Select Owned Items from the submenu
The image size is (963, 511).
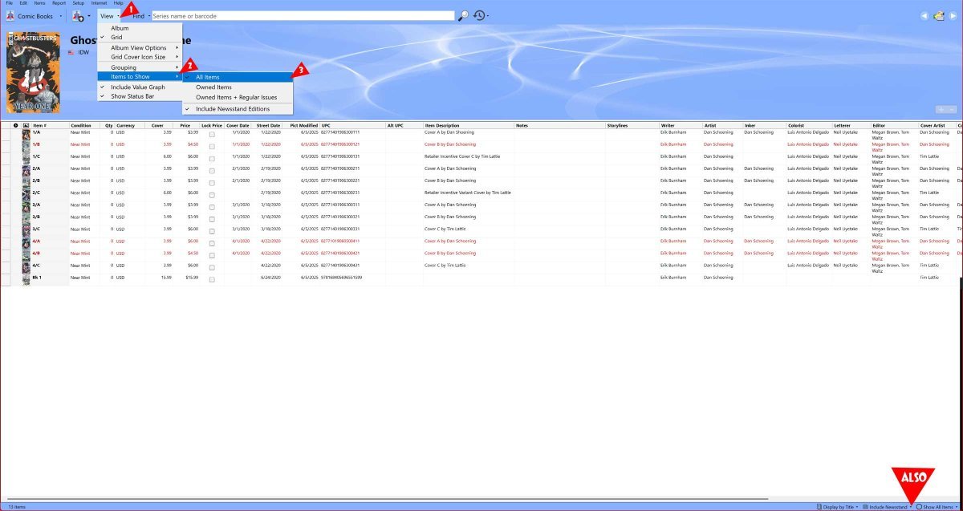[214, 87]
